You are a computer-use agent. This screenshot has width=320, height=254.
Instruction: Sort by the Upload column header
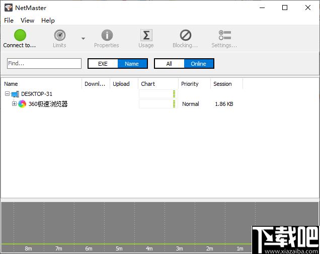tap(124, 84)
